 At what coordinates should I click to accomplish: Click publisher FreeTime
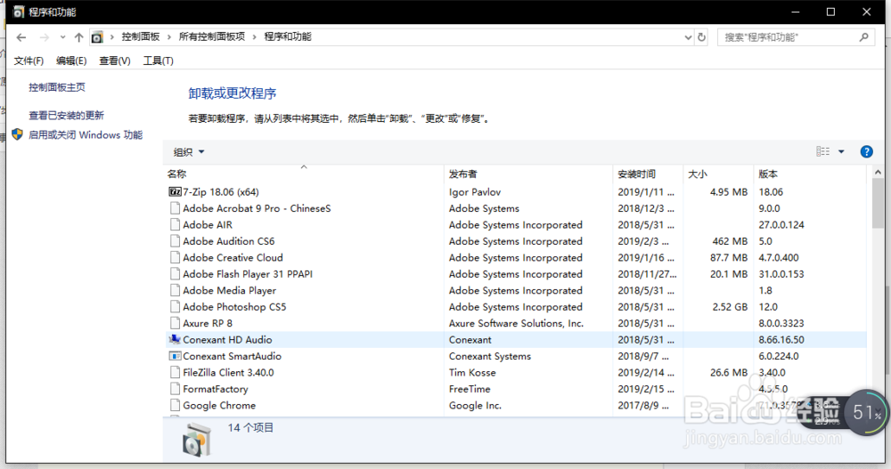[x=470, y=390]
